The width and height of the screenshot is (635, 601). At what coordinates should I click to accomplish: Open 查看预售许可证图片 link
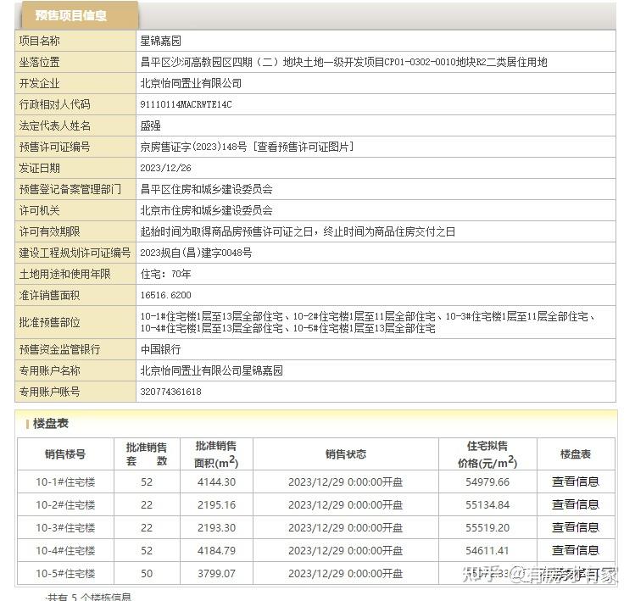(x=304, y=147)
